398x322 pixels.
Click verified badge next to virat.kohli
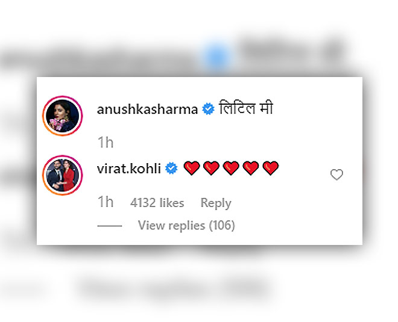[x=171, y=168]
